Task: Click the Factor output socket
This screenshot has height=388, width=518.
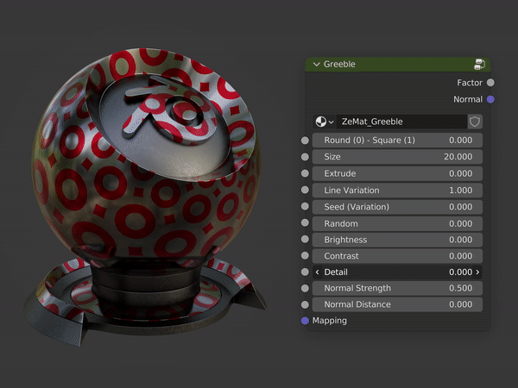Action: click(490, 83)
